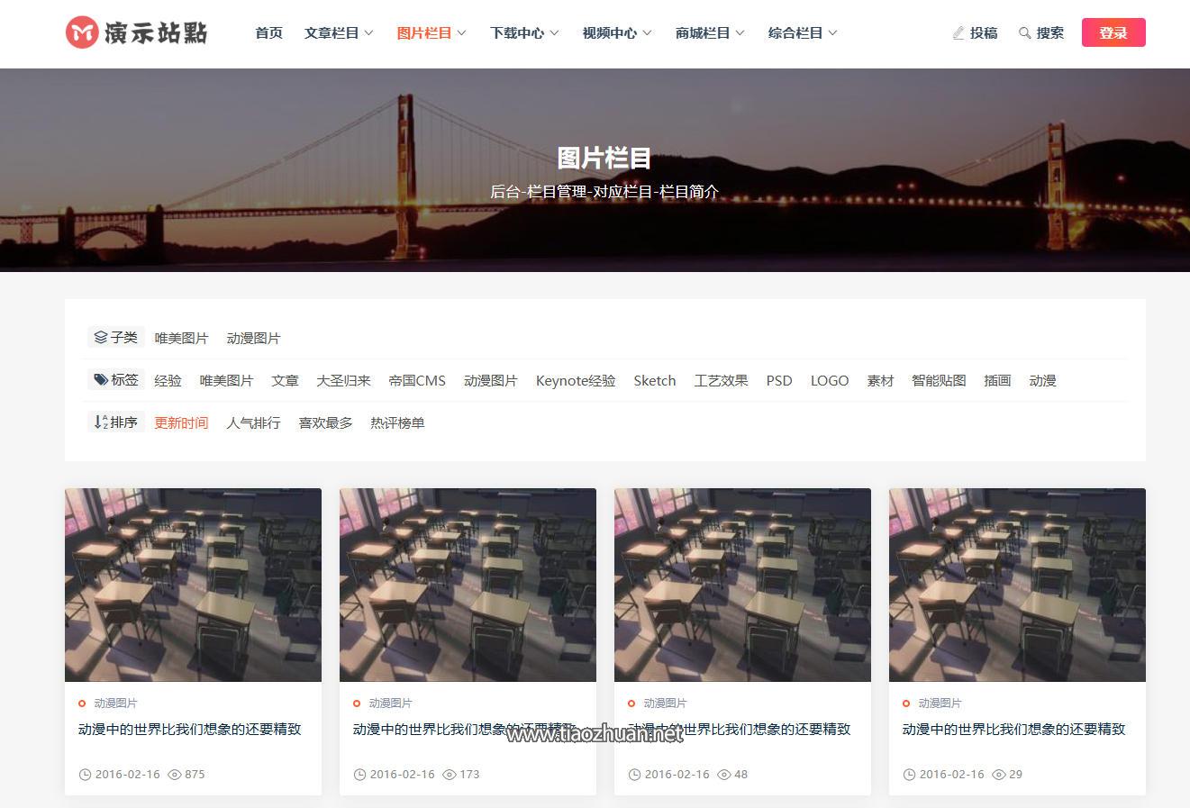Select the 唯美图片 subcategory
This screenshot has width=1190, height=808.
pyautogui.click(x=181, y=339)
